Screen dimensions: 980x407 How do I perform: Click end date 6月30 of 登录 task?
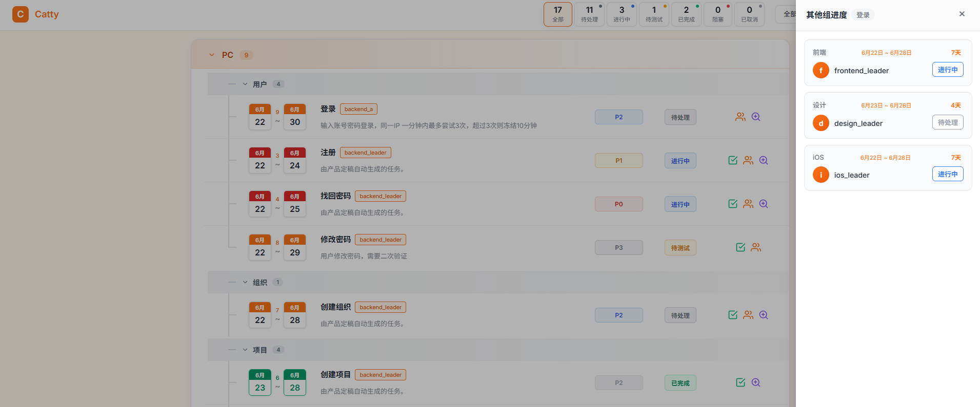coord(295,117)
